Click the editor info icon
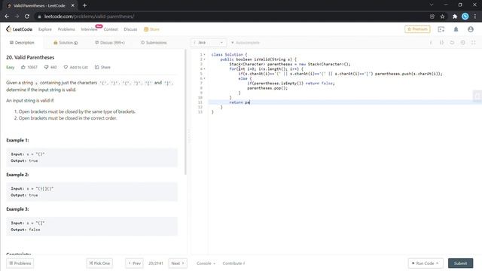482x271 pixels. pyautogui.click(x=431, y=43)
